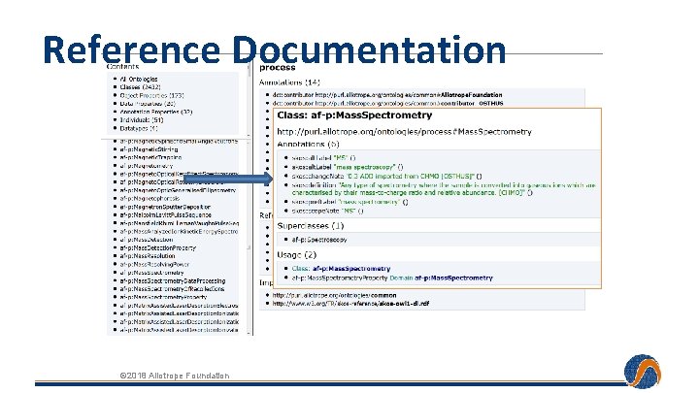Open af-p:MassSpectrometry link in Usage Class row

pos(351,269)
